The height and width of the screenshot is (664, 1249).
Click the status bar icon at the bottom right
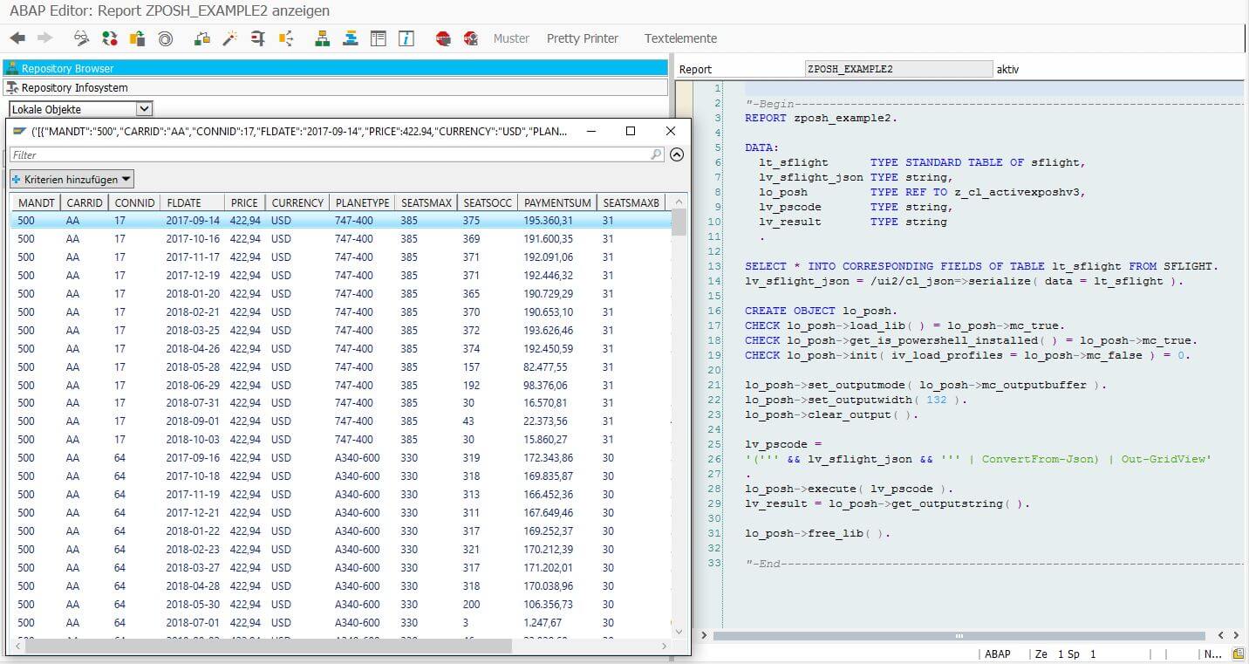1238,654
